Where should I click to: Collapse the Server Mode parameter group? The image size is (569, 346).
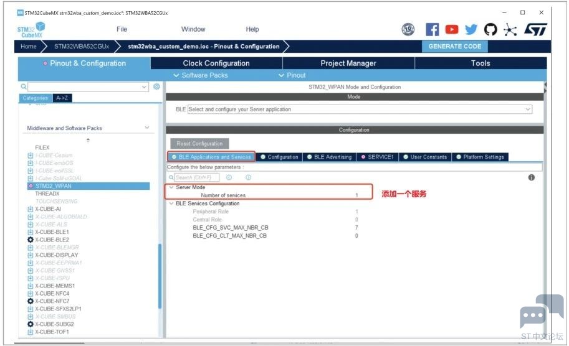point(171,187)
